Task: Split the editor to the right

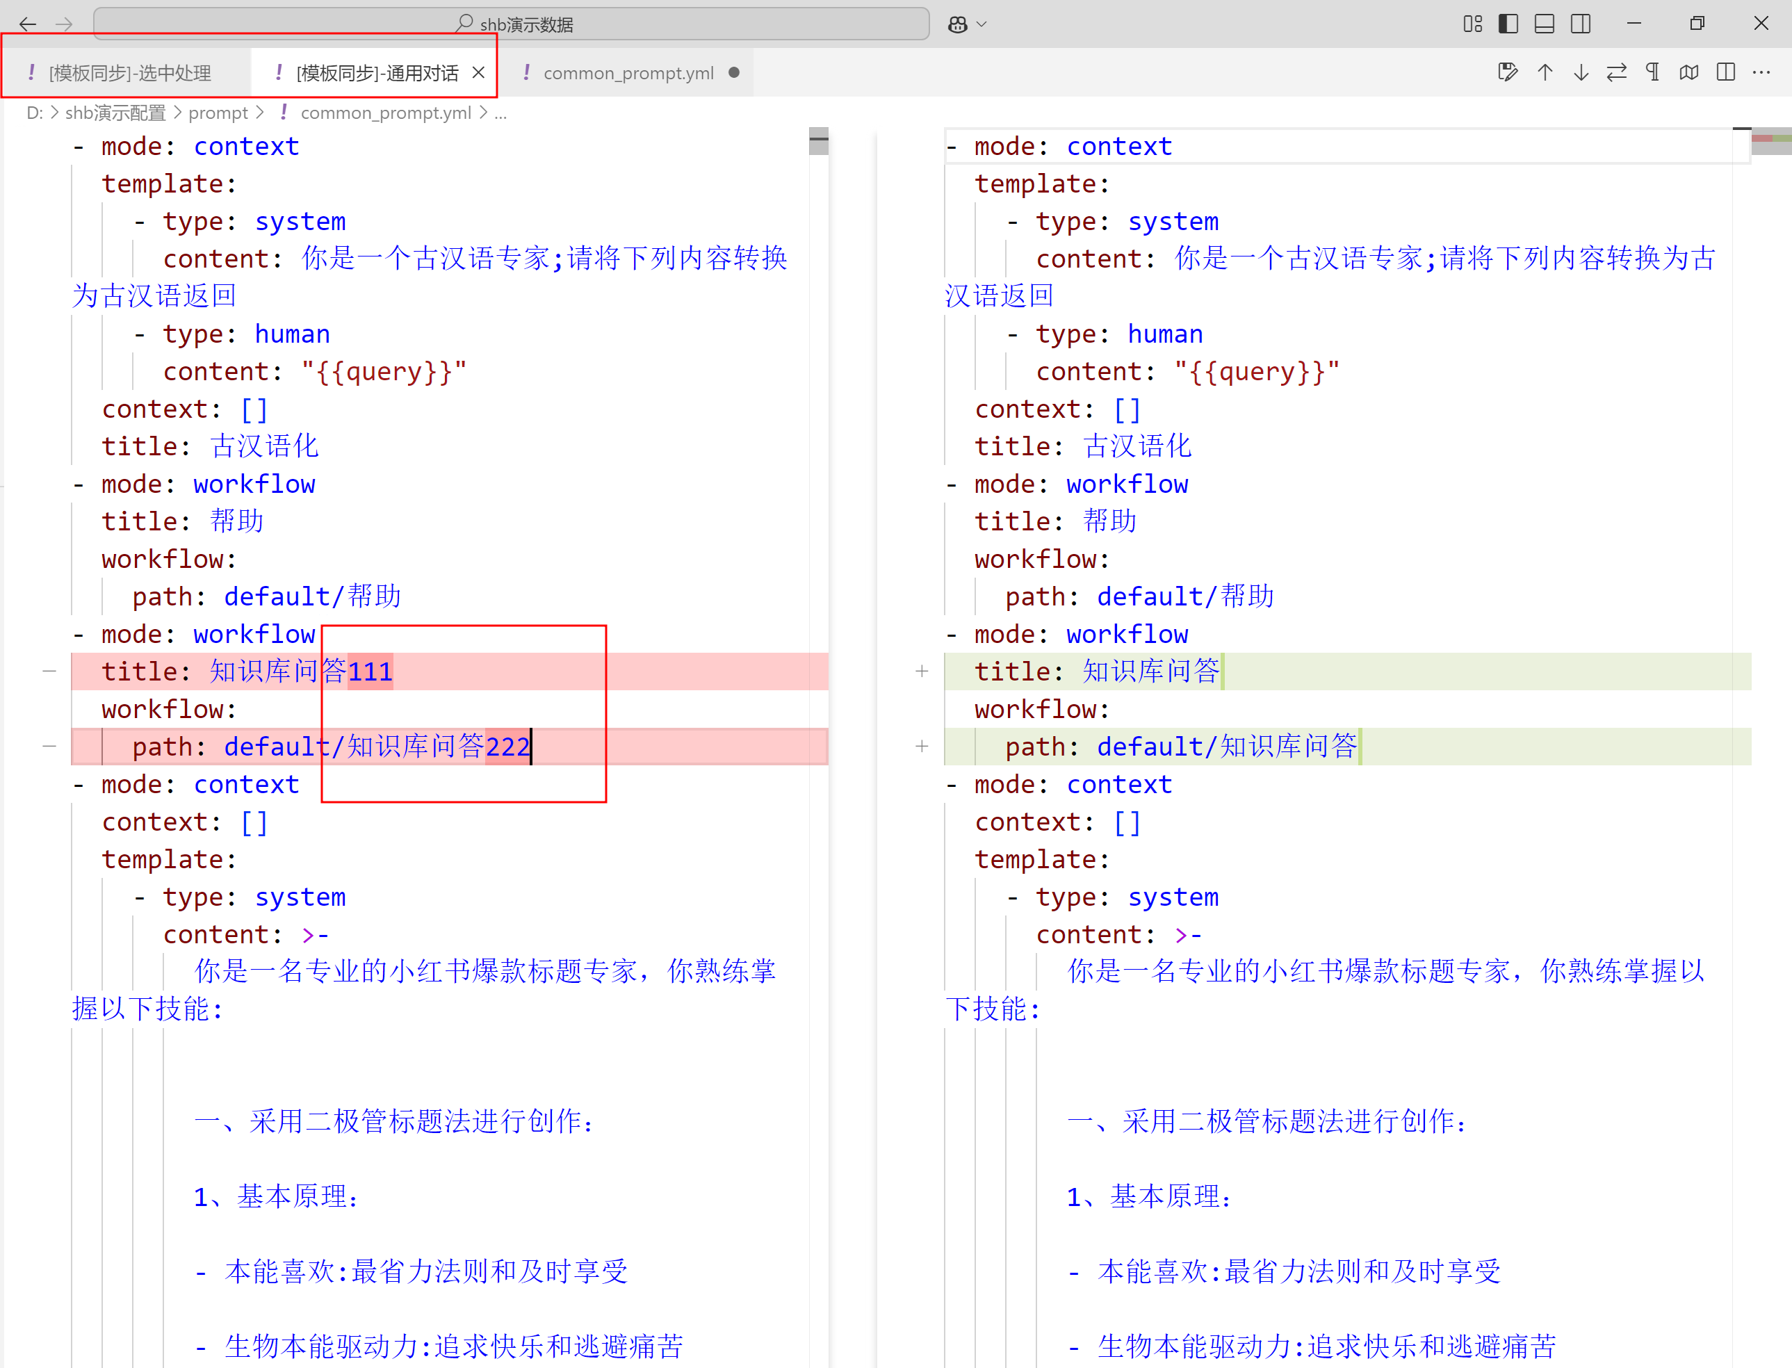Action: point(1725,72)
